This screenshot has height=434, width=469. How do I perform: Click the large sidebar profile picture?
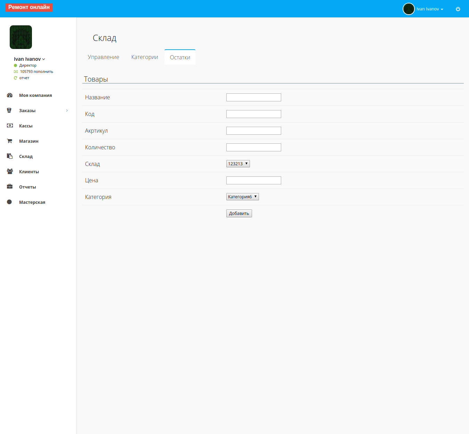(x=21, y=37)
